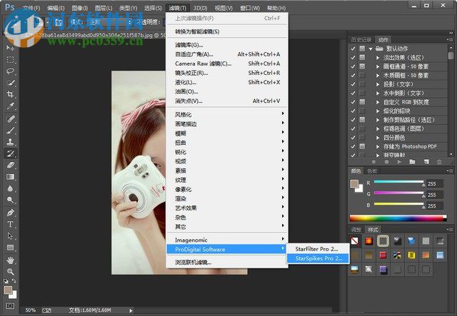Select the Hand tool
The width and height of the screenshot is (457, 316).
pyautogui.click(x=10, y=260)
